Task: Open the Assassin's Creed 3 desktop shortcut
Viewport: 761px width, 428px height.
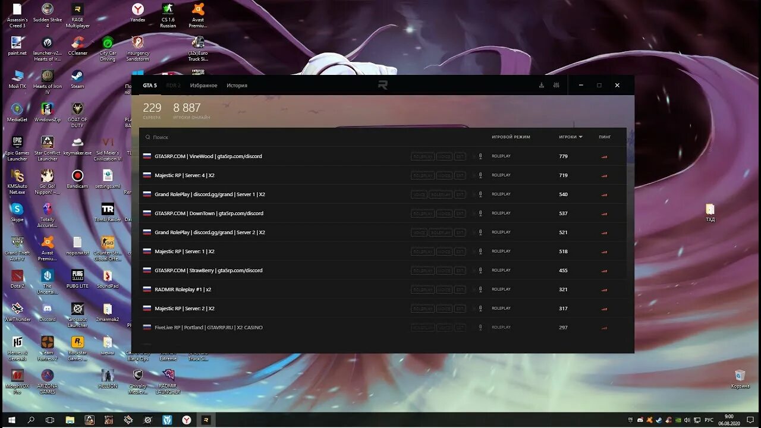Action: click(17, 15)
